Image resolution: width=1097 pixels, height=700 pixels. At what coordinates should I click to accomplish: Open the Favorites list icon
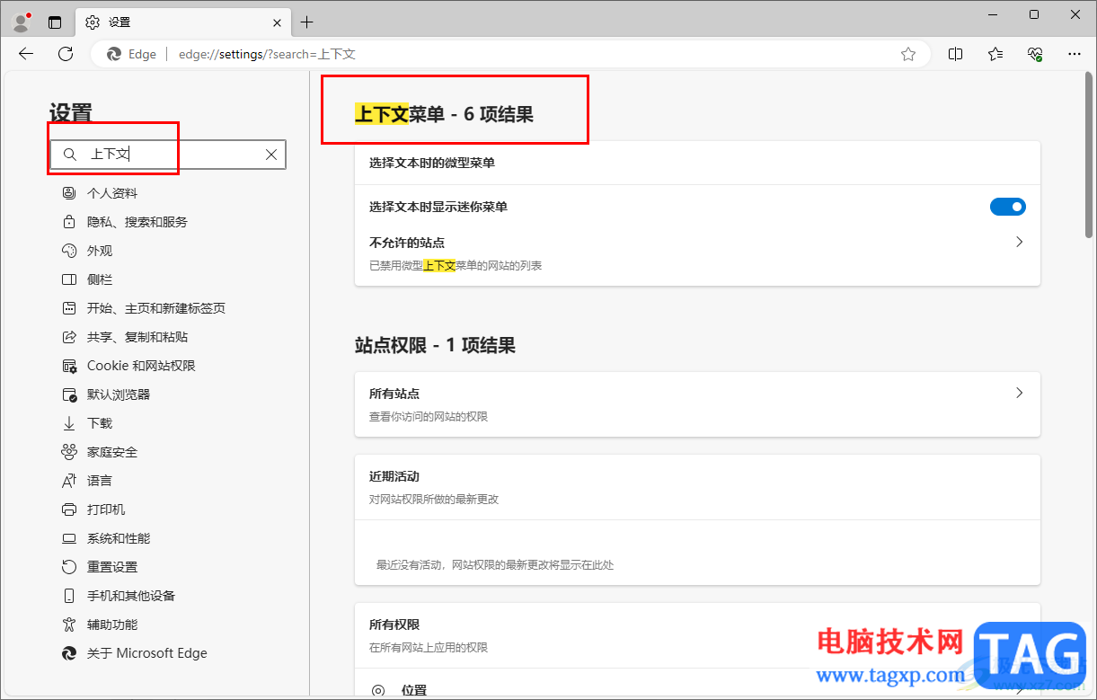[x=995, y=54]
